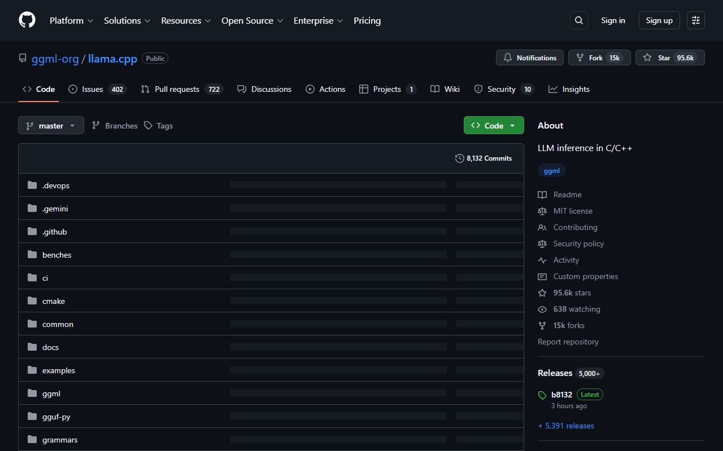Click the Readme book icon

tap(542, 194)
